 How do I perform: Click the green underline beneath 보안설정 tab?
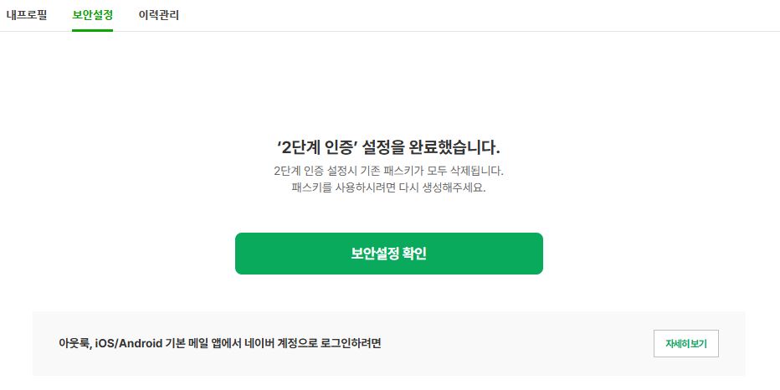pos(92,30)
